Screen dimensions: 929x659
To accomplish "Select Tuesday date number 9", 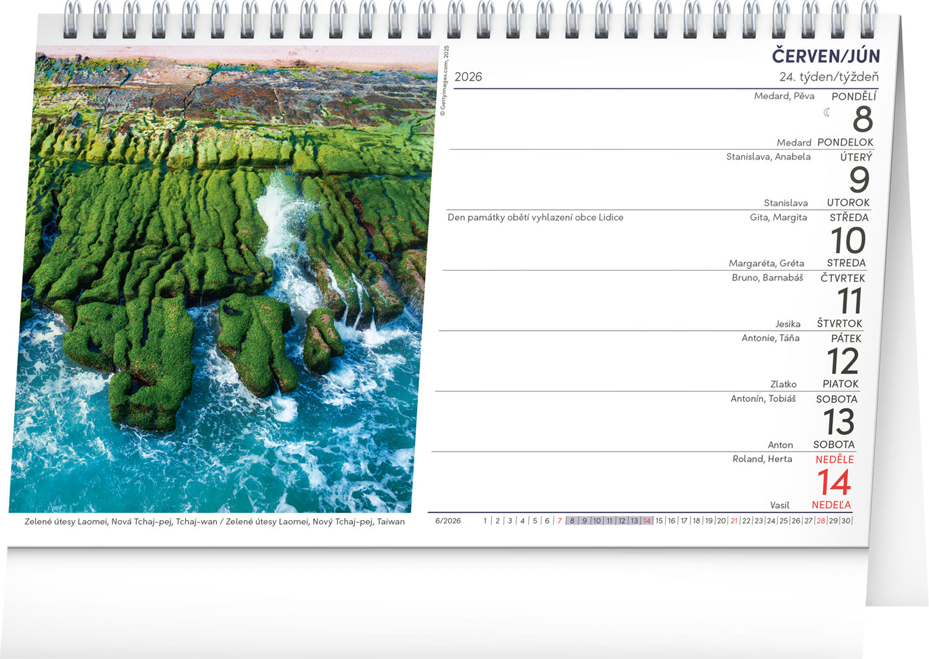I will click(859, 180).
